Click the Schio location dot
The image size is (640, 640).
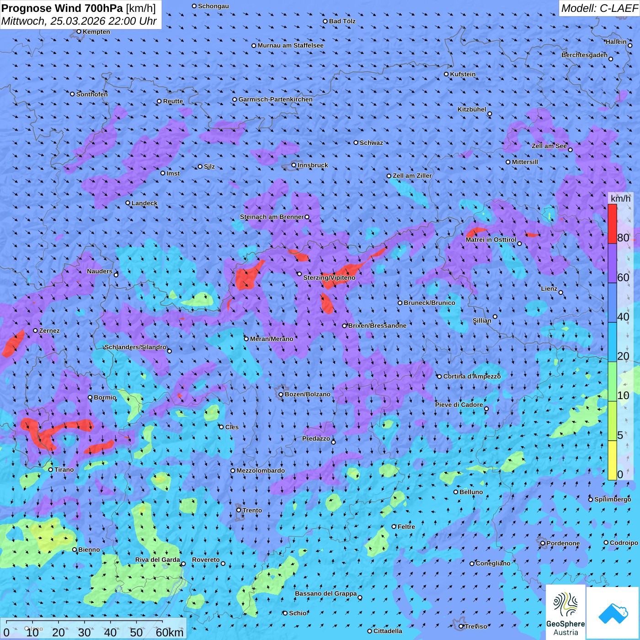click(x=285, y=613)
